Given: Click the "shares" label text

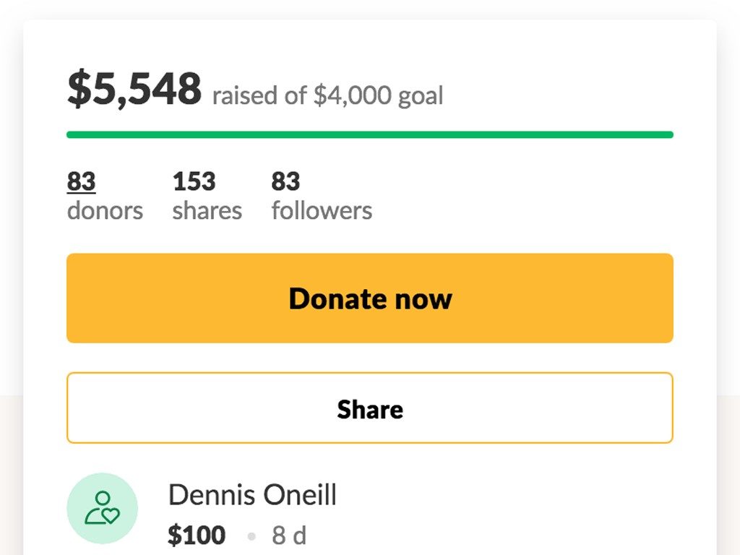Looking at the screenshot, I should pos(207,211).
